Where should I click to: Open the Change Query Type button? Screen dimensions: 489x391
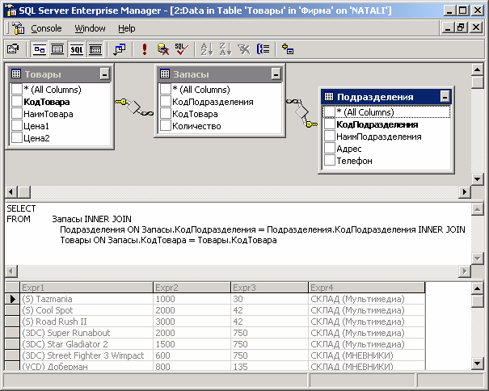[120, 49]
